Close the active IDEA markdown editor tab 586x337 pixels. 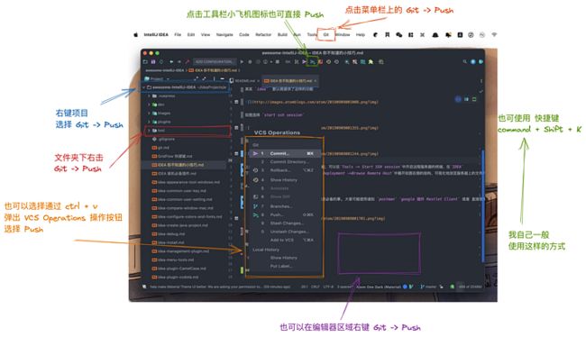(316, 81)
